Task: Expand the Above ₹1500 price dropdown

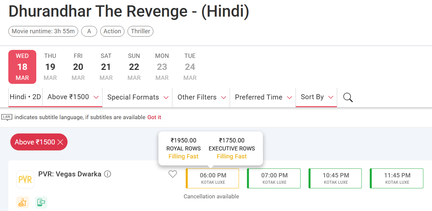Action: pyautogui.click(x=73, y=97)
